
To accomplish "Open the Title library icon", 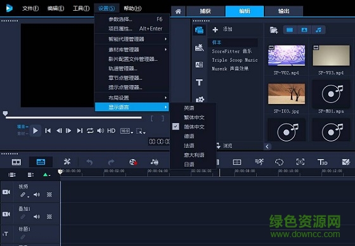I will tap(199, 82).
